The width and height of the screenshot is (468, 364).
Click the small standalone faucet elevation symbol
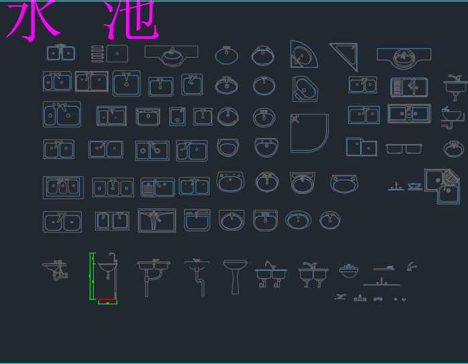[412, 266]
